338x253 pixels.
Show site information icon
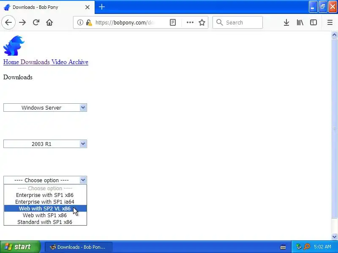click(80, 22)
